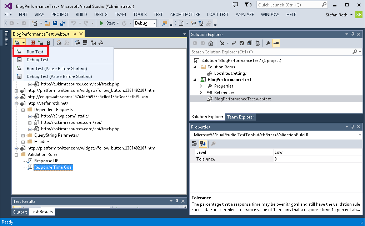Click the Open File folder icon

(47, 23)
